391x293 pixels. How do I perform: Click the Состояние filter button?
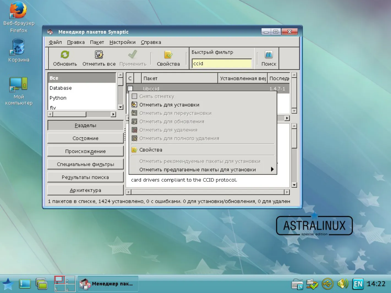[85, 138]
